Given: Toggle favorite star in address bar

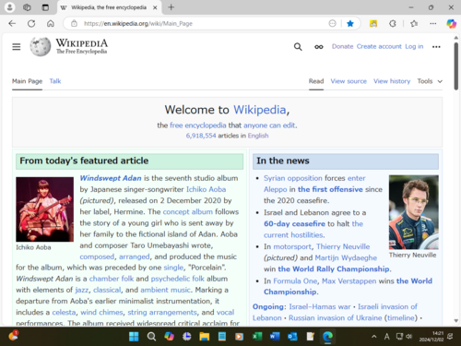Looking at the screenshot, I should [x=350, y=24].
